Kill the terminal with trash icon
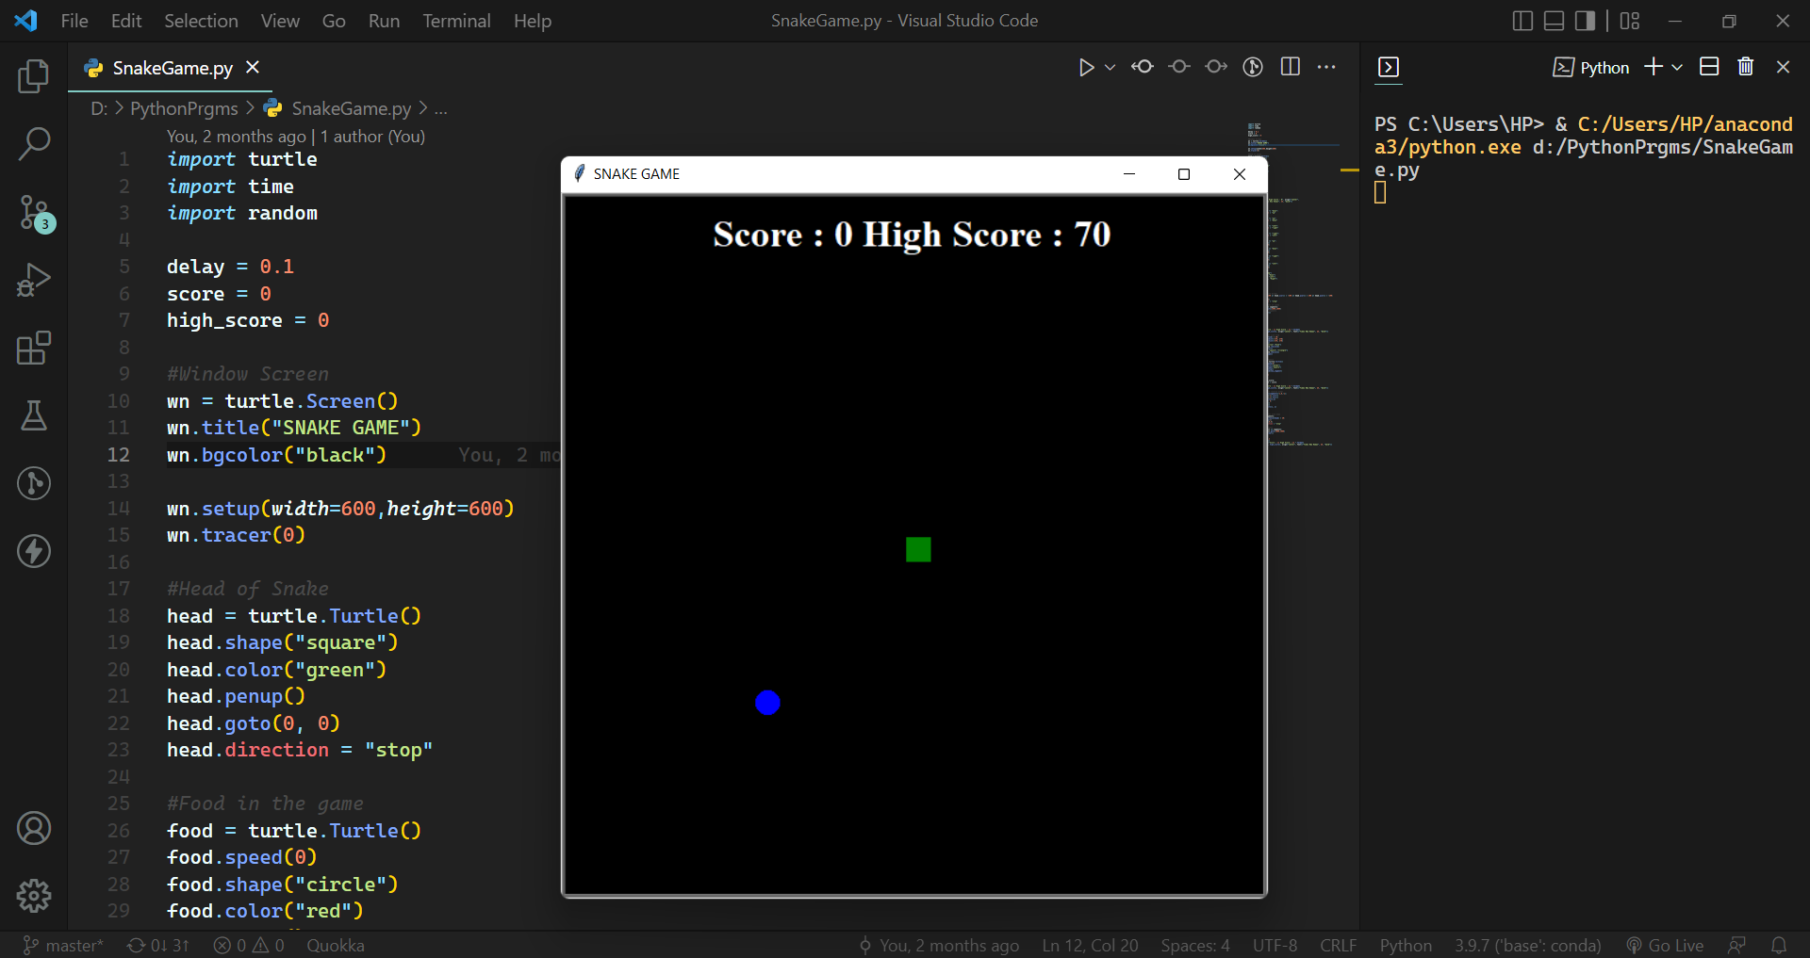This screenshot has height=958, width=1810. [x=1746, y=67]
